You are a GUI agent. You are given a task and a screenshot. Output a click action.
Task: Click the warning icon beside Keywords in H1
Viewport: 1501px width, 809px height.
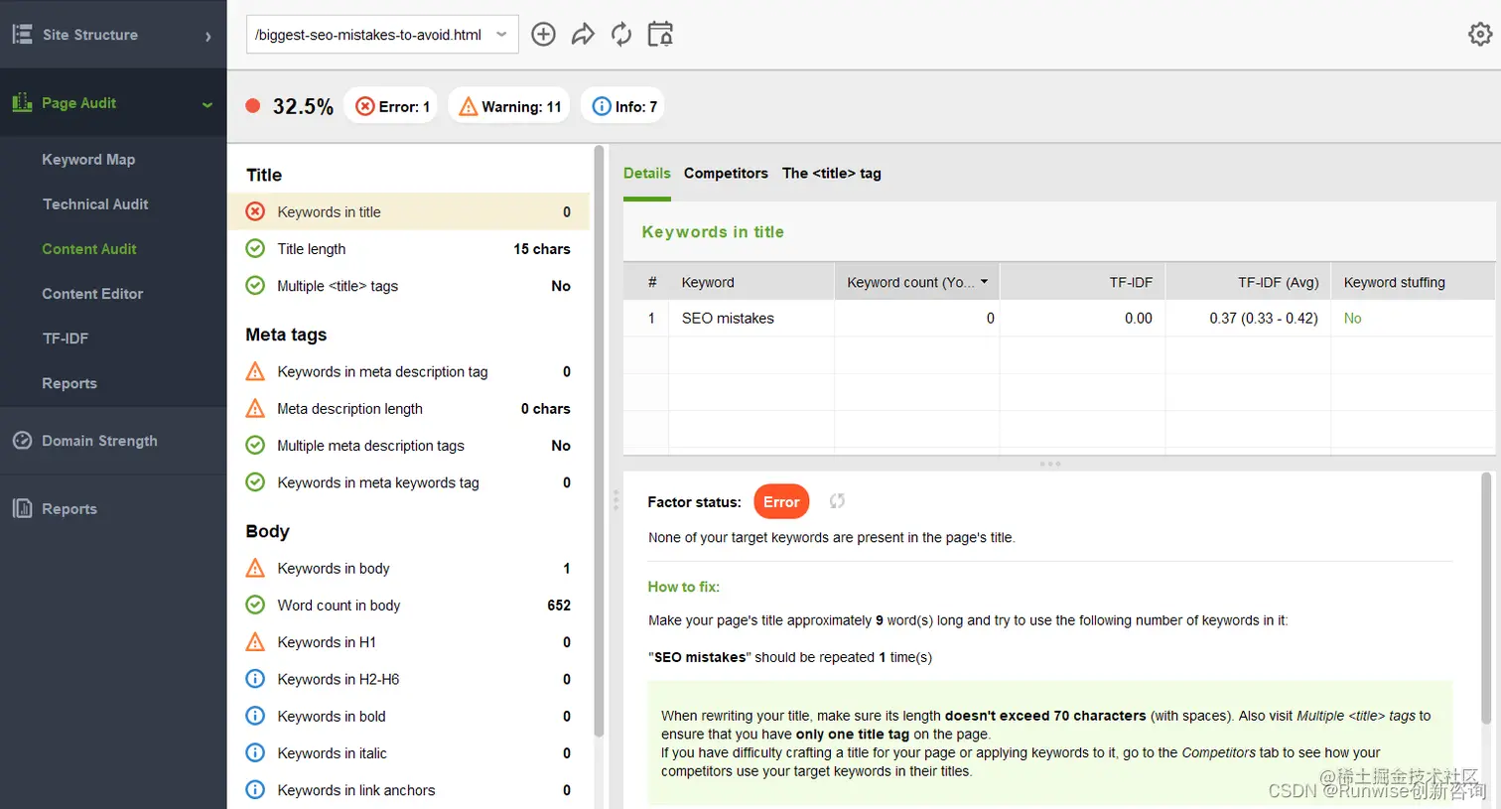click(255, 642)
